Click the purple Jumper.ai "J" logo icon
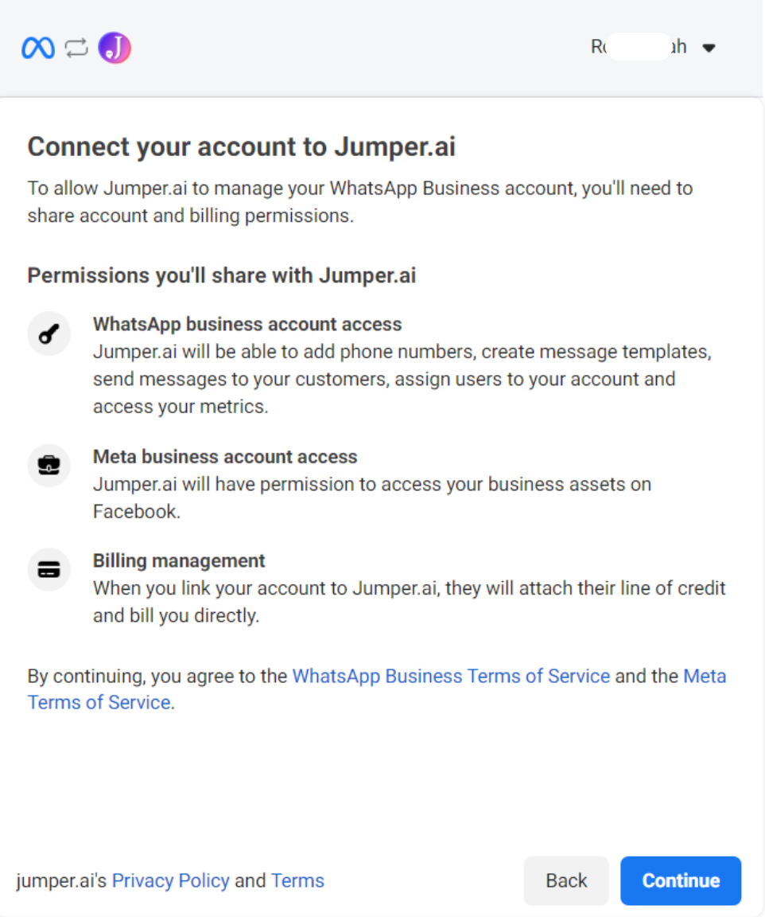Image resolution: width=765 pixels, height=917 pixels. (114, 47)
